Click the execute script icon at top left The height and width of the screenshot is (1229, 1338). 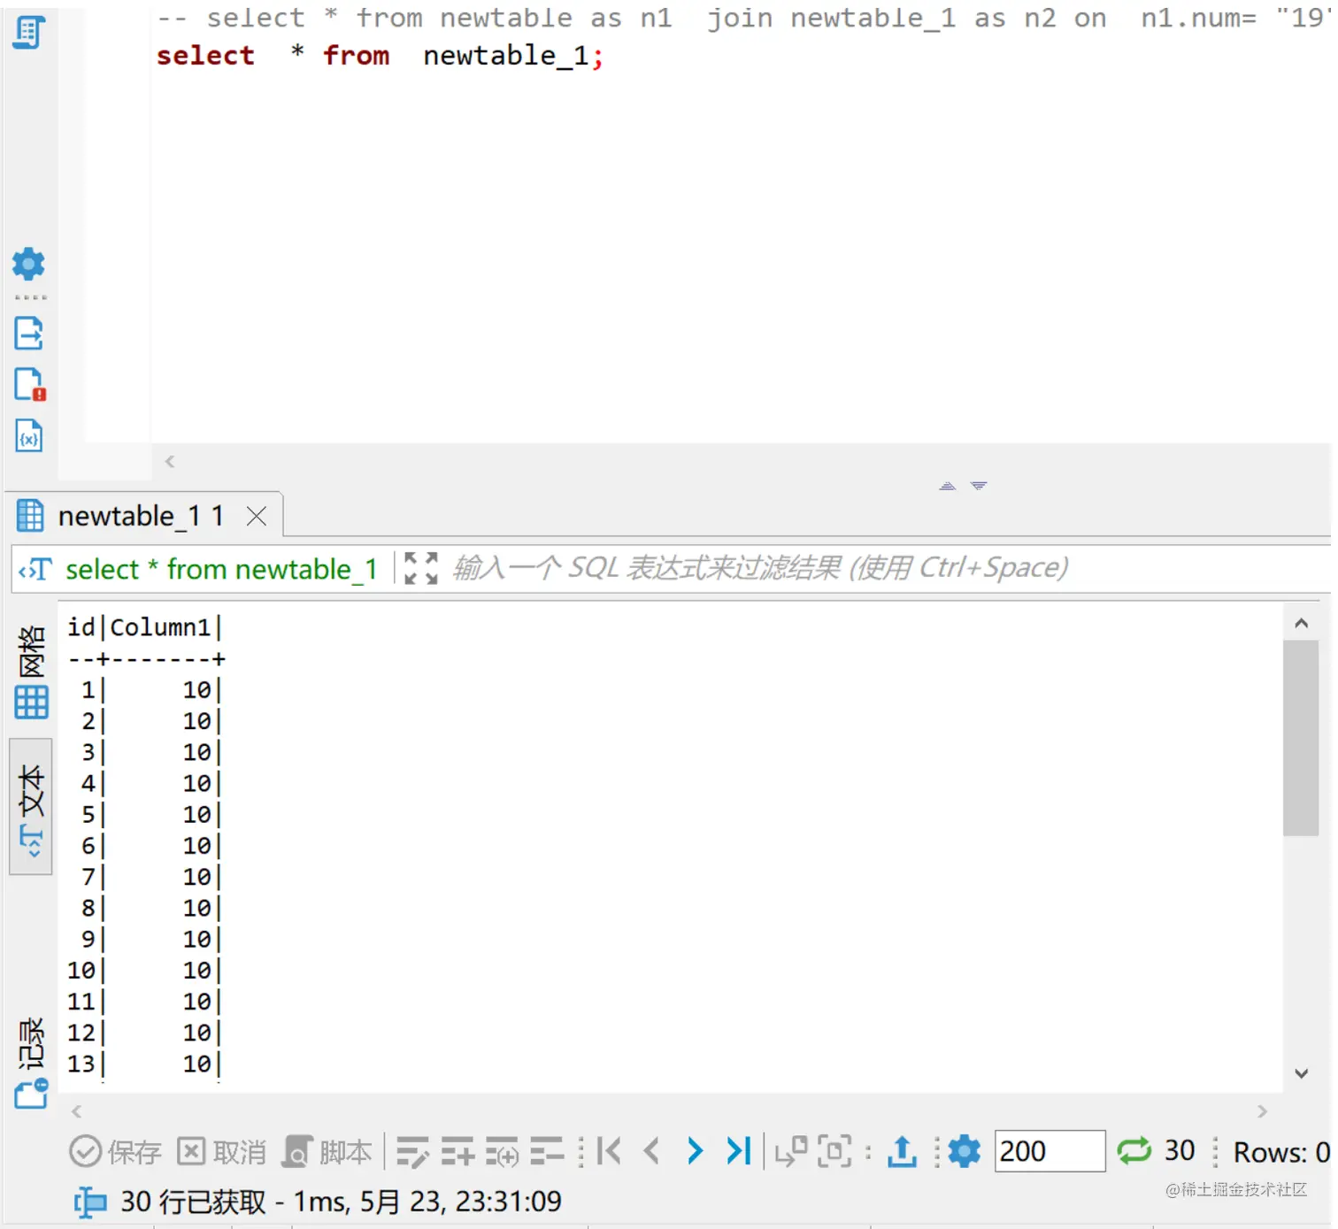(28, 33)
